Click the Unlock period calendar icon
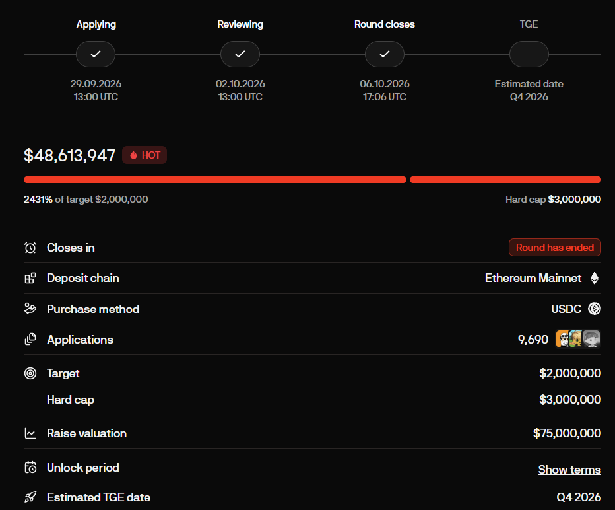615x510 pixels. point(30,468)
